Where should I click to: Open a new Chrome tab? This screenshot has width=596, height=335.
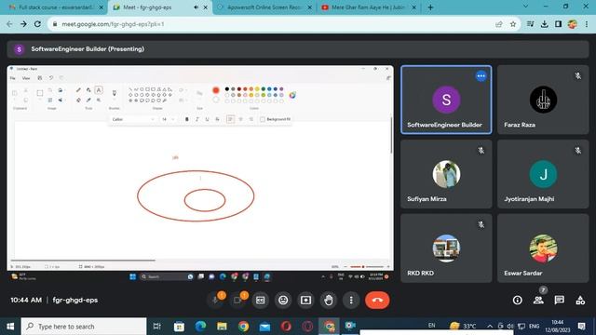tap(430, 7)
